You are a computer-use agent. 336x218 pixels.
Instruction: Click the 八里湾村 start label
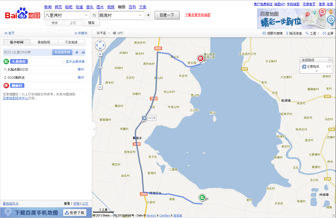coord(19,62)
